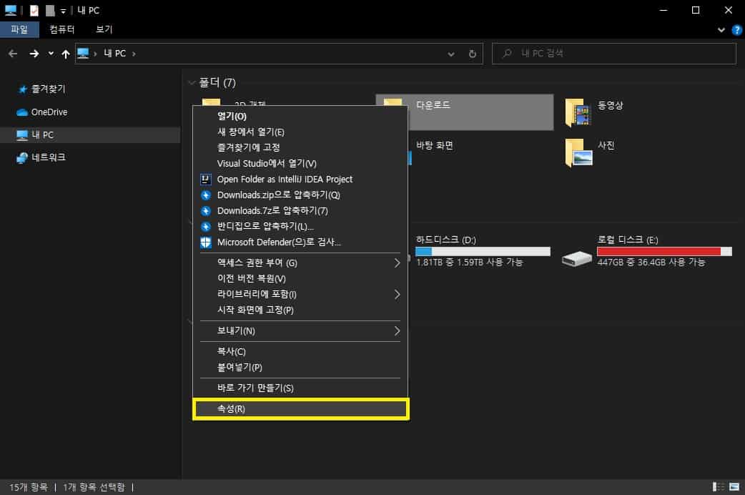Click the Bandizip icon beside 반디집으로 압축하기
745x495 pixels.
click(x=206, y=227)
